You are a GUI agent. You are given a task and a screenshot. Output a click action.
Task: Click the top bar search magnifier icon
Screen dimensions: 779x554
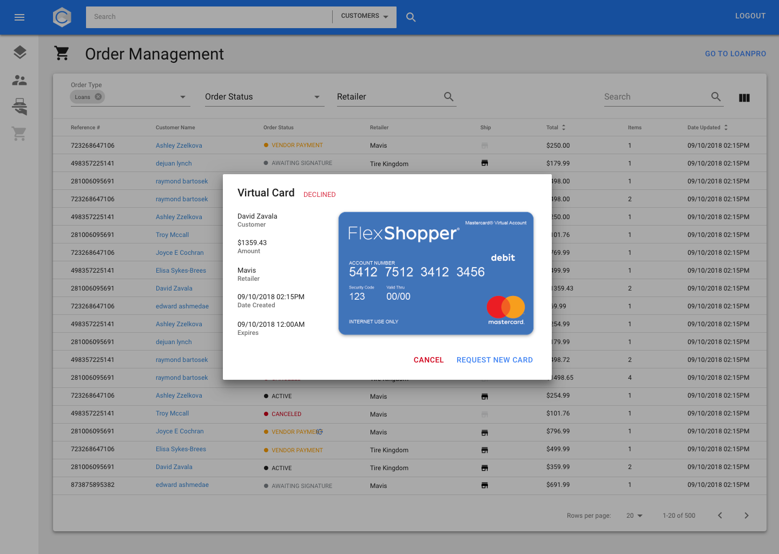tap(411, 17)
